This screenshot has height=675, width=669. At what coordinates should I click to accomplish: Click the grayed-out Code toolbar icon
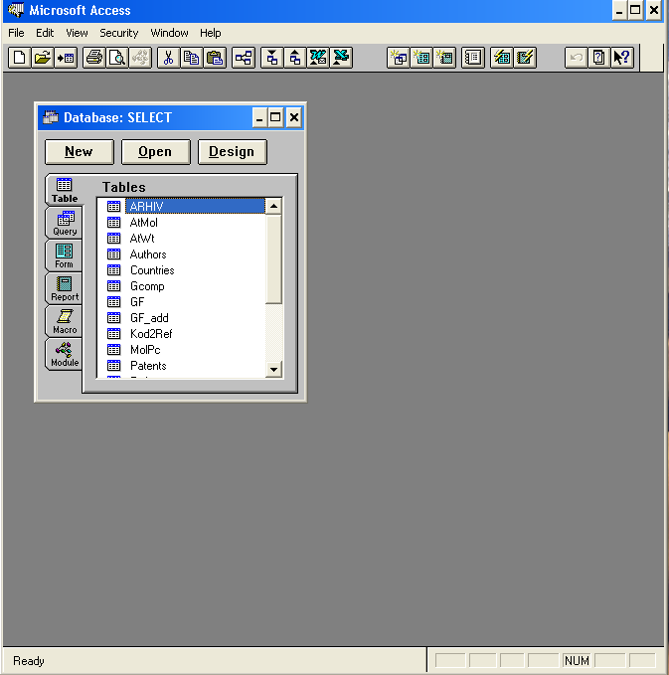point(140,58)
